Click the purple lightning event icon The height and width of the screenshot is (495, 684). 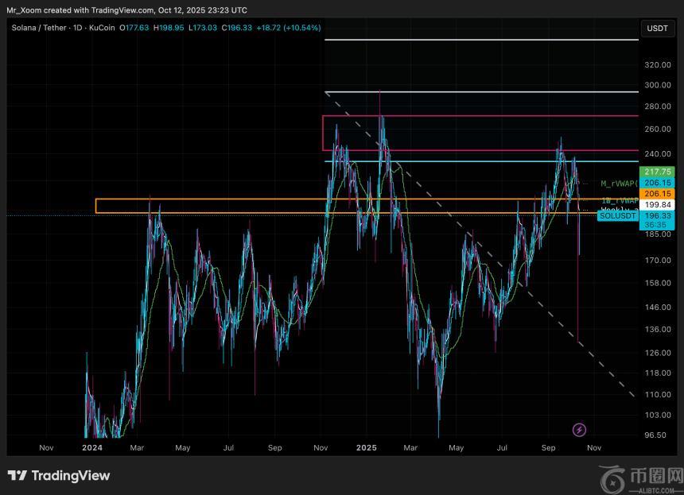tap(579, 430)
